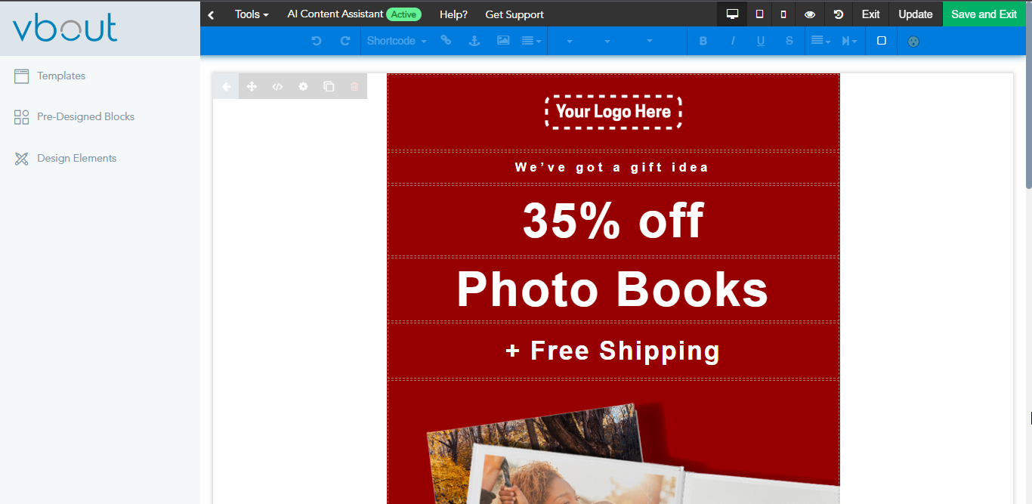Toggle bold formatting
This screenshot has width=1032, height=504.
pyautogui.click(x=703, y=41)
